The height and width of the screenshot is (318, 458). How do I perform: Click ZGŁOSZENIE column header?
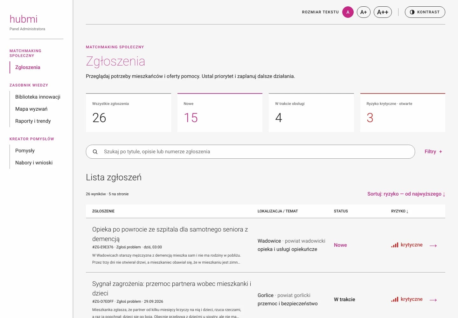(x=103, y=211)
